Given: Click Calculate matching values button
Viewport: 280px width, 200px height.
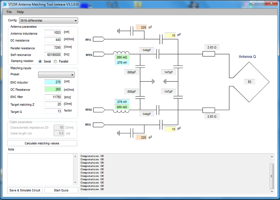Looking at the screenshot, I should pos(42,143).
